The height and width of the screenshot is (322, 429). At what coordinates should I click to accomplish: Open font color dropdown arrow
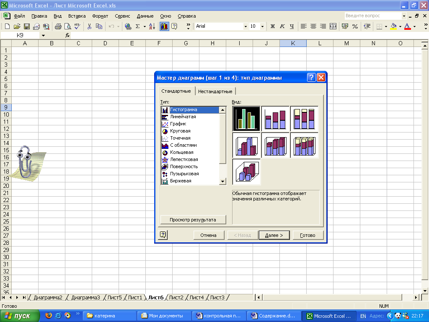point(414,26)
